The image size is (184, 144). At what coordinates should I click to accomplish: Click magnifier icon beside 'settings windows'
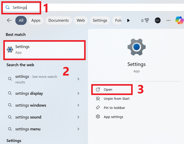[10, 105]
